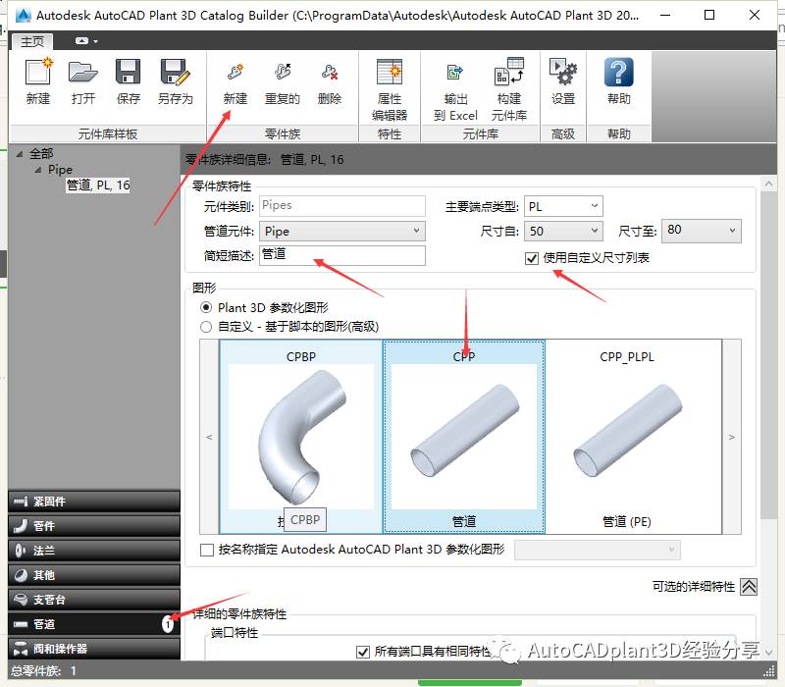The width and height of the screenshot is (785, 687).
Task: Select the 法兰 category in the sidebar
Action: tap(94, 551)
